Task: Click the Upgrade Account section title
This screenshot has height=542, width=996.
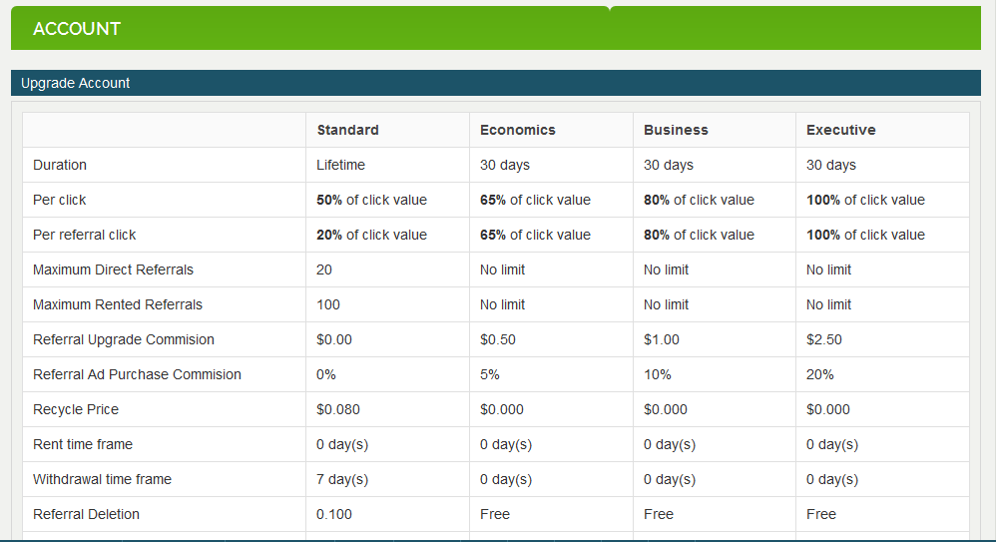Action: 76,83
